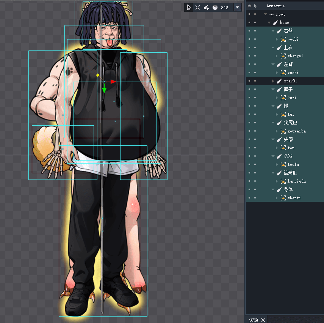Click the eye icon in Armature header
Image resolution: width=324 pixels, height=323 pixels.
(x=249, y=6)
